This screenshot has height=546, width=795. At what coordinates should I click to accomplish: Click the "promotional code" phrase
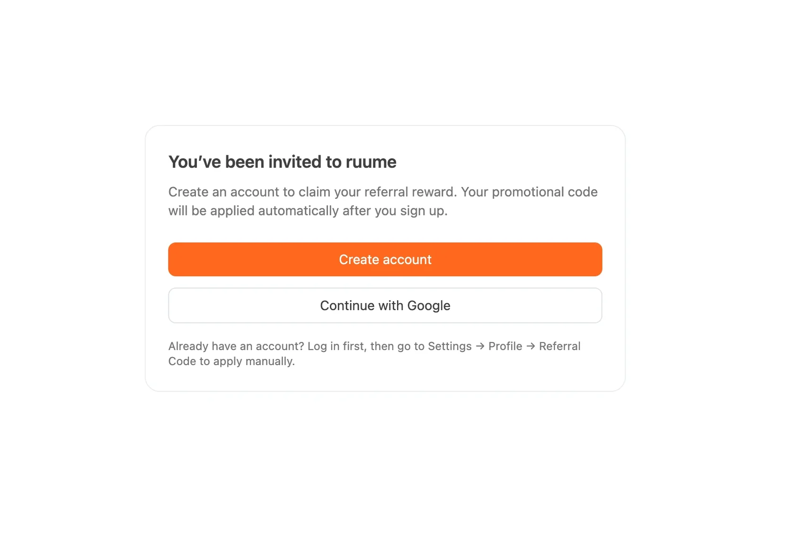click(545, 192)
